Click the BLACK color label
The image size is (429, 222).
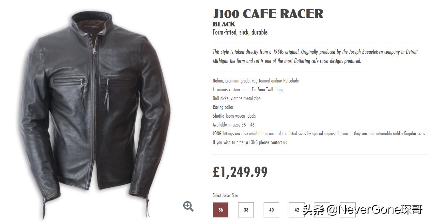click(224, 24)
